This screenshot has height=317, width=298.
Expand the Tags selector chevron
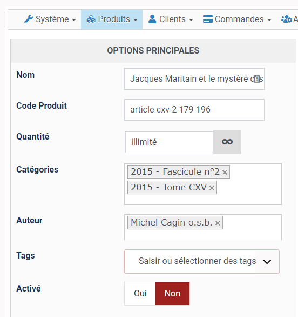coord(267,262)
